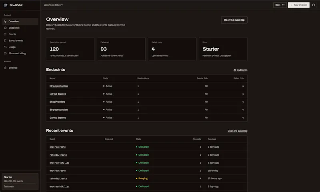Click Open the event log link above Recent events
The width and height of the screenshot is (320, 192).
237,131
